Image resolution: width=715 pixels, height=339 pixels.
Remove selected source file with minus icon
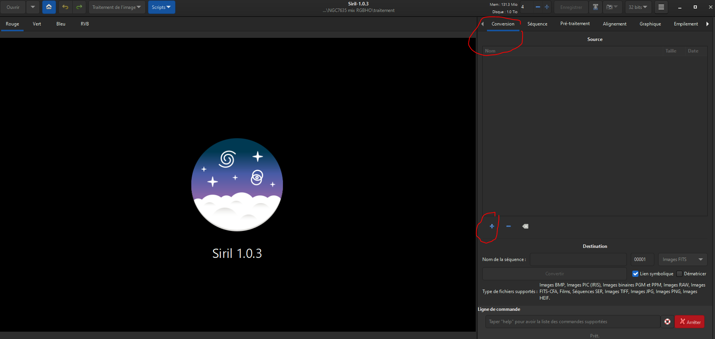509,226
